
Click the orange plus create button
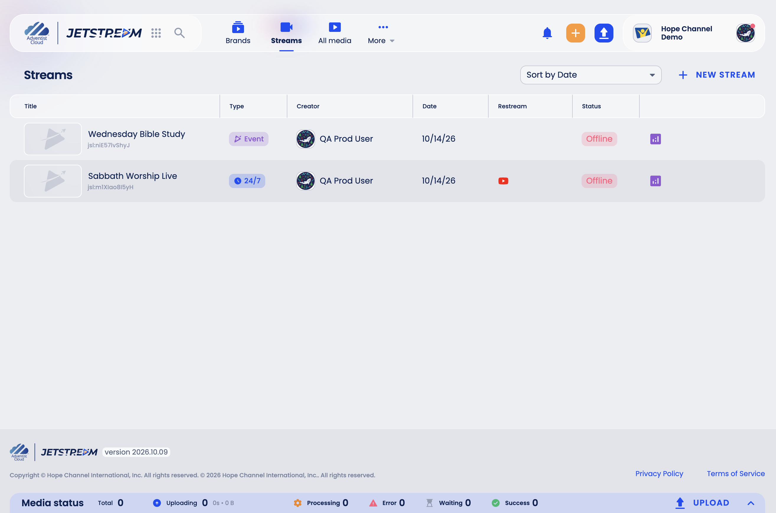575,33
